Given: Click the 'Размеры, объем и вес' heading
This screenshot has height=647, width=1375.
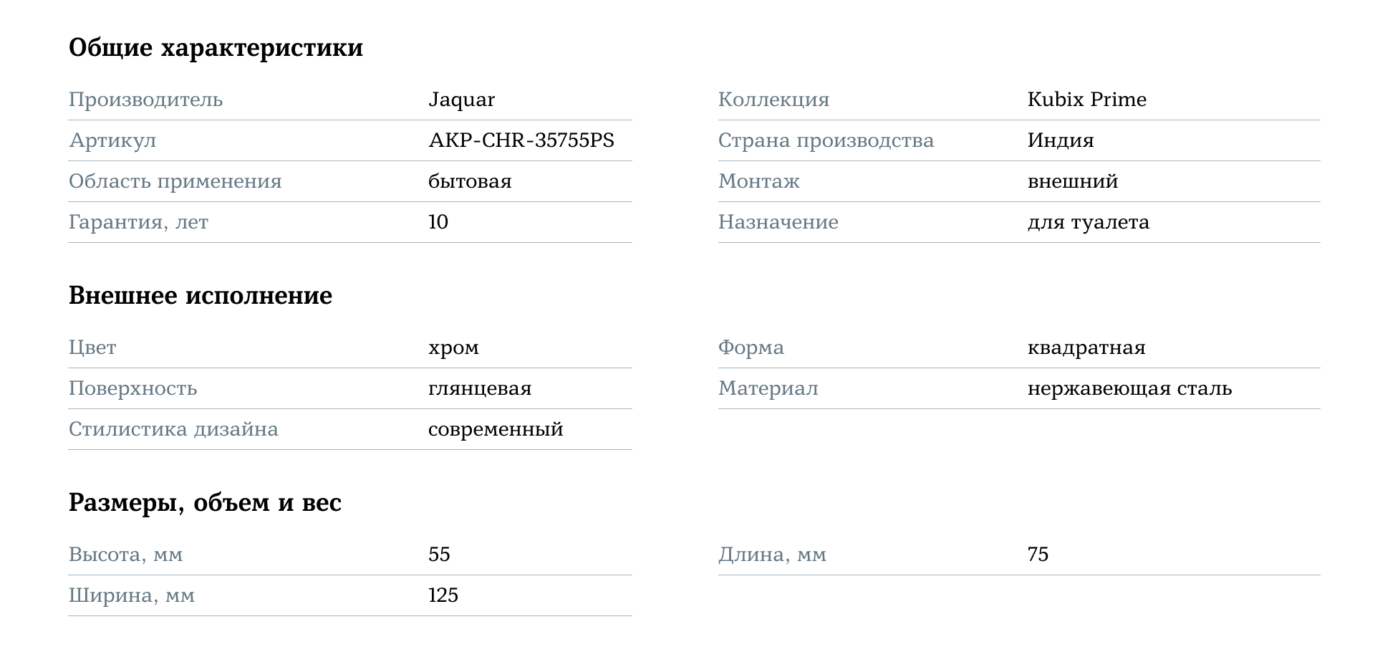Looking at the screenshot, I should coord(205,503).
